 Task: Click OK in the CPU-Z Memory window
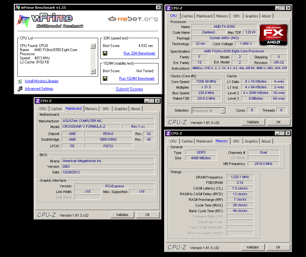(x=278, y=248)
